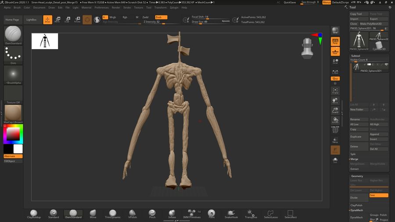Select the hPolish brush
The height and width of the screenshot is (222, 395).
tap(133, 214)
